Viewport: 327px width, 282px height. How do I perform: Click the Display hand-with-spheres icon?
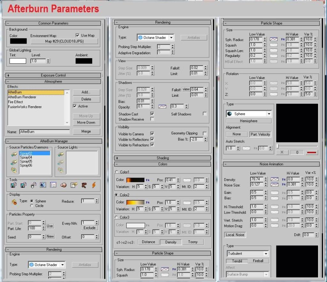14,202
